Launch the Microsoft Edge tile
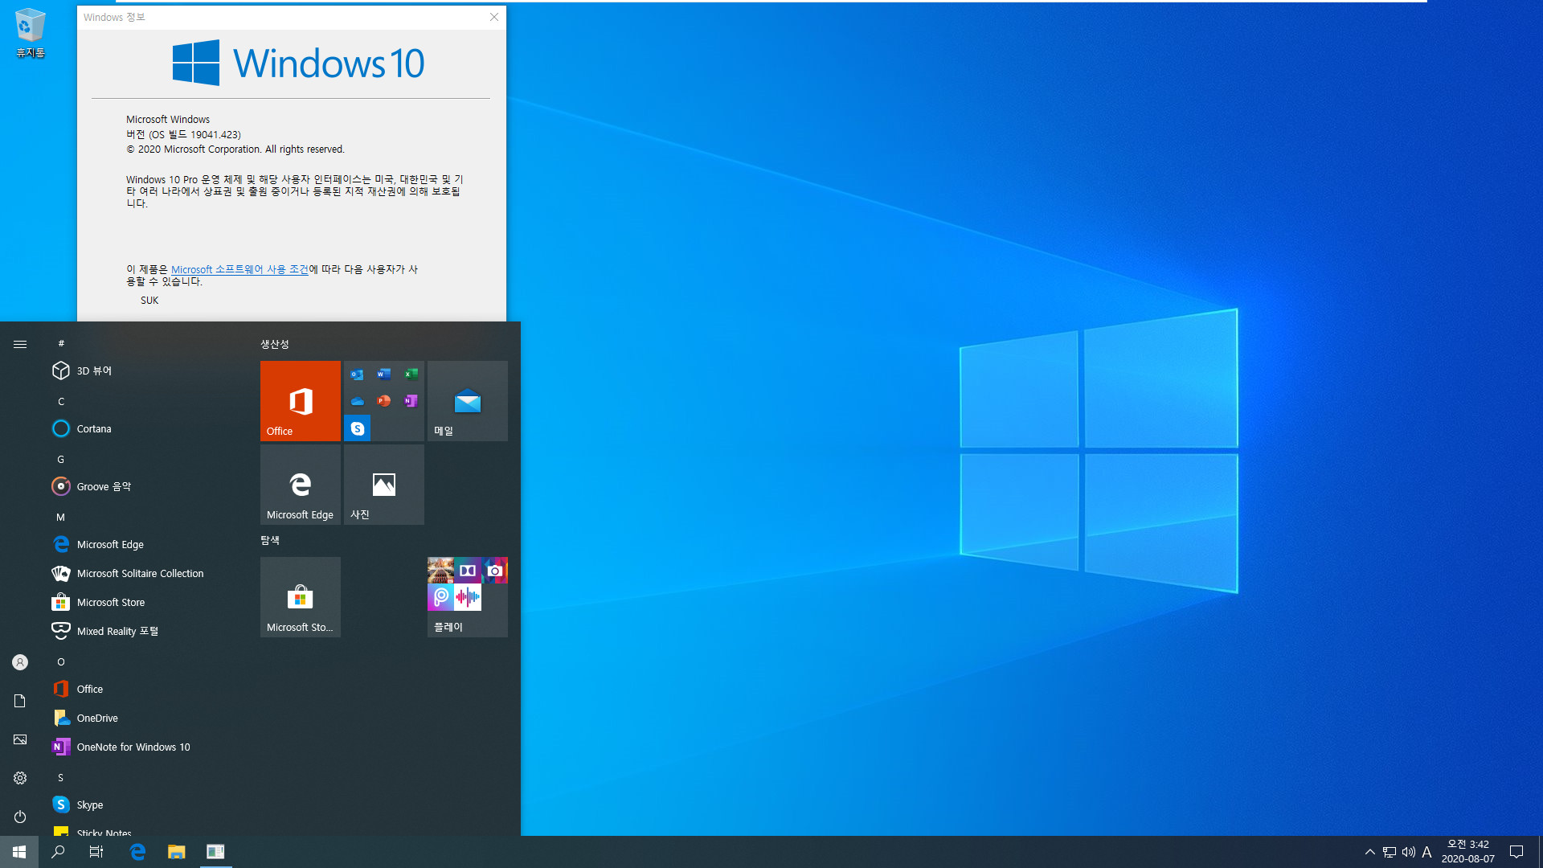Screen dimensions: 1543x868 tap(300, 484)
